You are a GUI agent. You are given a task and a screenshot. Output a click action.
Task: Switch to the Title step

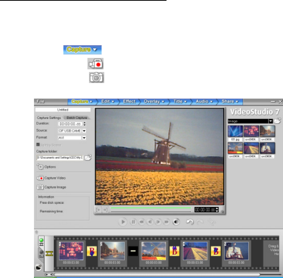(x=180, y=102)
